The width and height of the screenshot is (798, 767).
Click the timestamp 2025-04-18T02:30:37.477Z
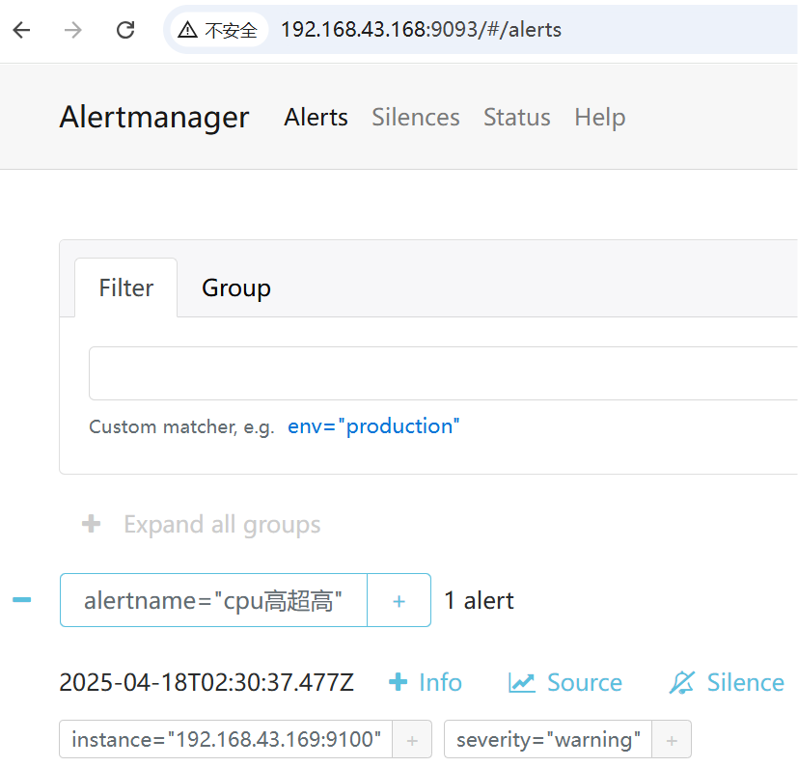[206, 682]
